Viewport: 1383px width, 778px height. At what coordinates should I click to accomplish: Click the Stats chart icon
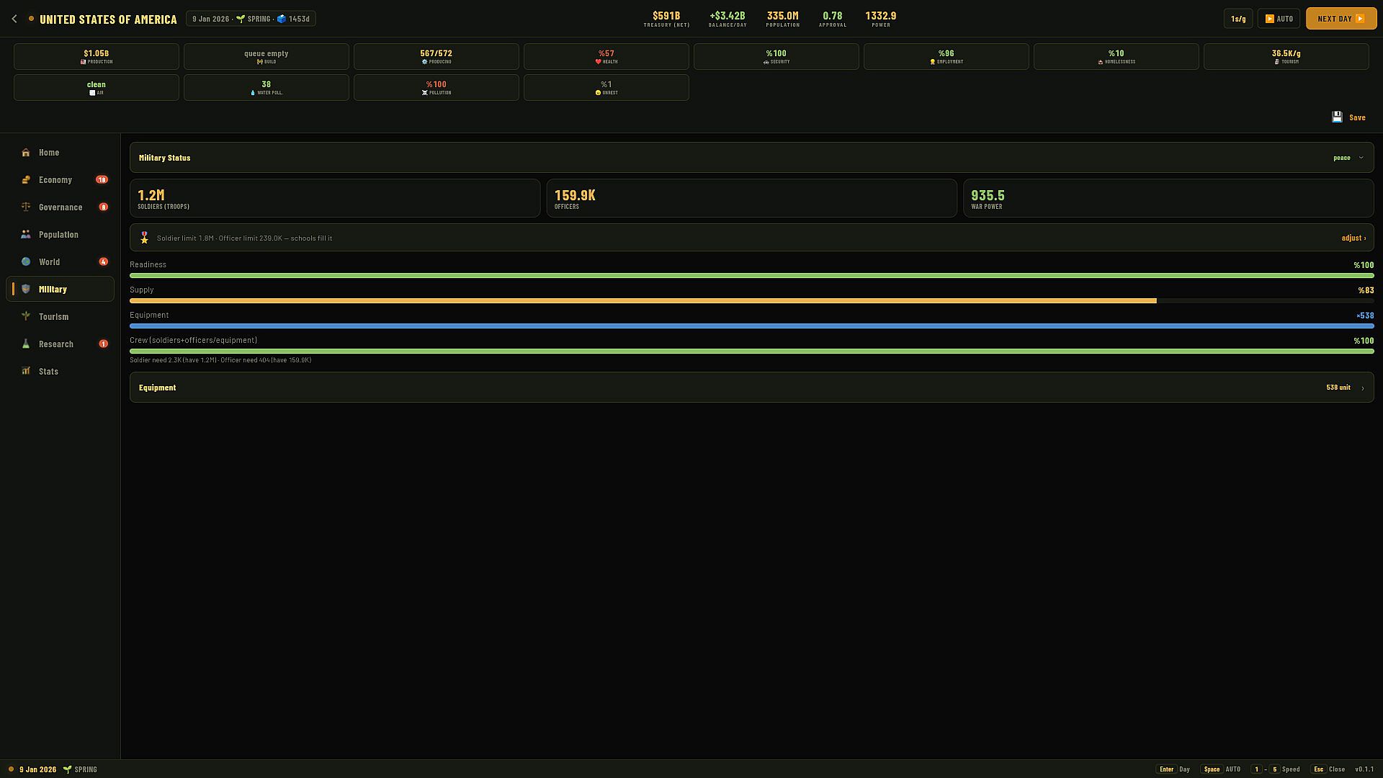tap(26, 372)
